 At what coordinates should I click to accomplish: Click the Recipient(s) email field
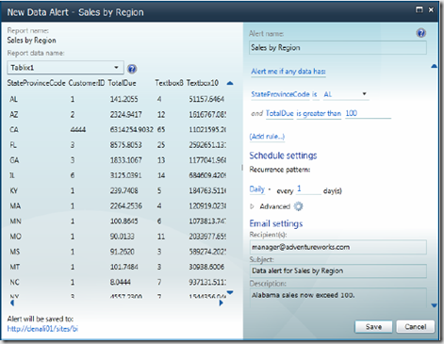pyautogui.click(x=337, y=247)
